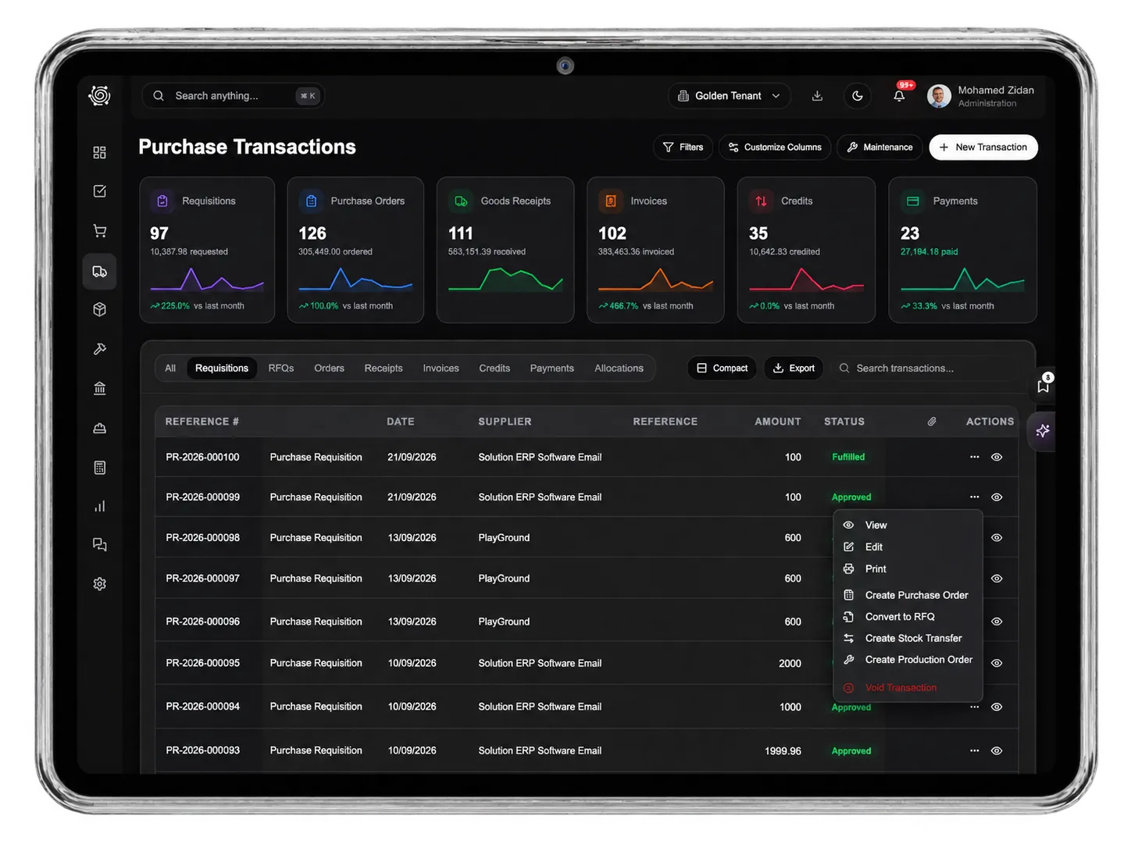The image size is (1131, 848).
Task: Launch the AI sparkle assistant
Action: tap(1043, 431)
